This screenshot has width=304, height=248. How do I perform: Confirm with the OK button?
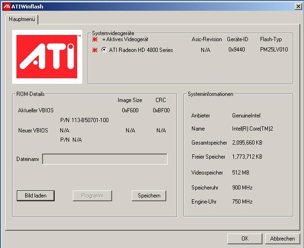point(245,239)
